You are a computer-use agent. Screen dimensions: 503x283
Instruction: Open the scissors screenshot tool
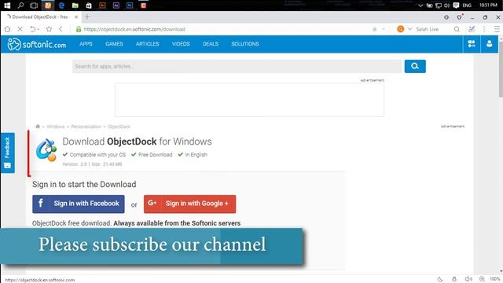pos(472,29)
